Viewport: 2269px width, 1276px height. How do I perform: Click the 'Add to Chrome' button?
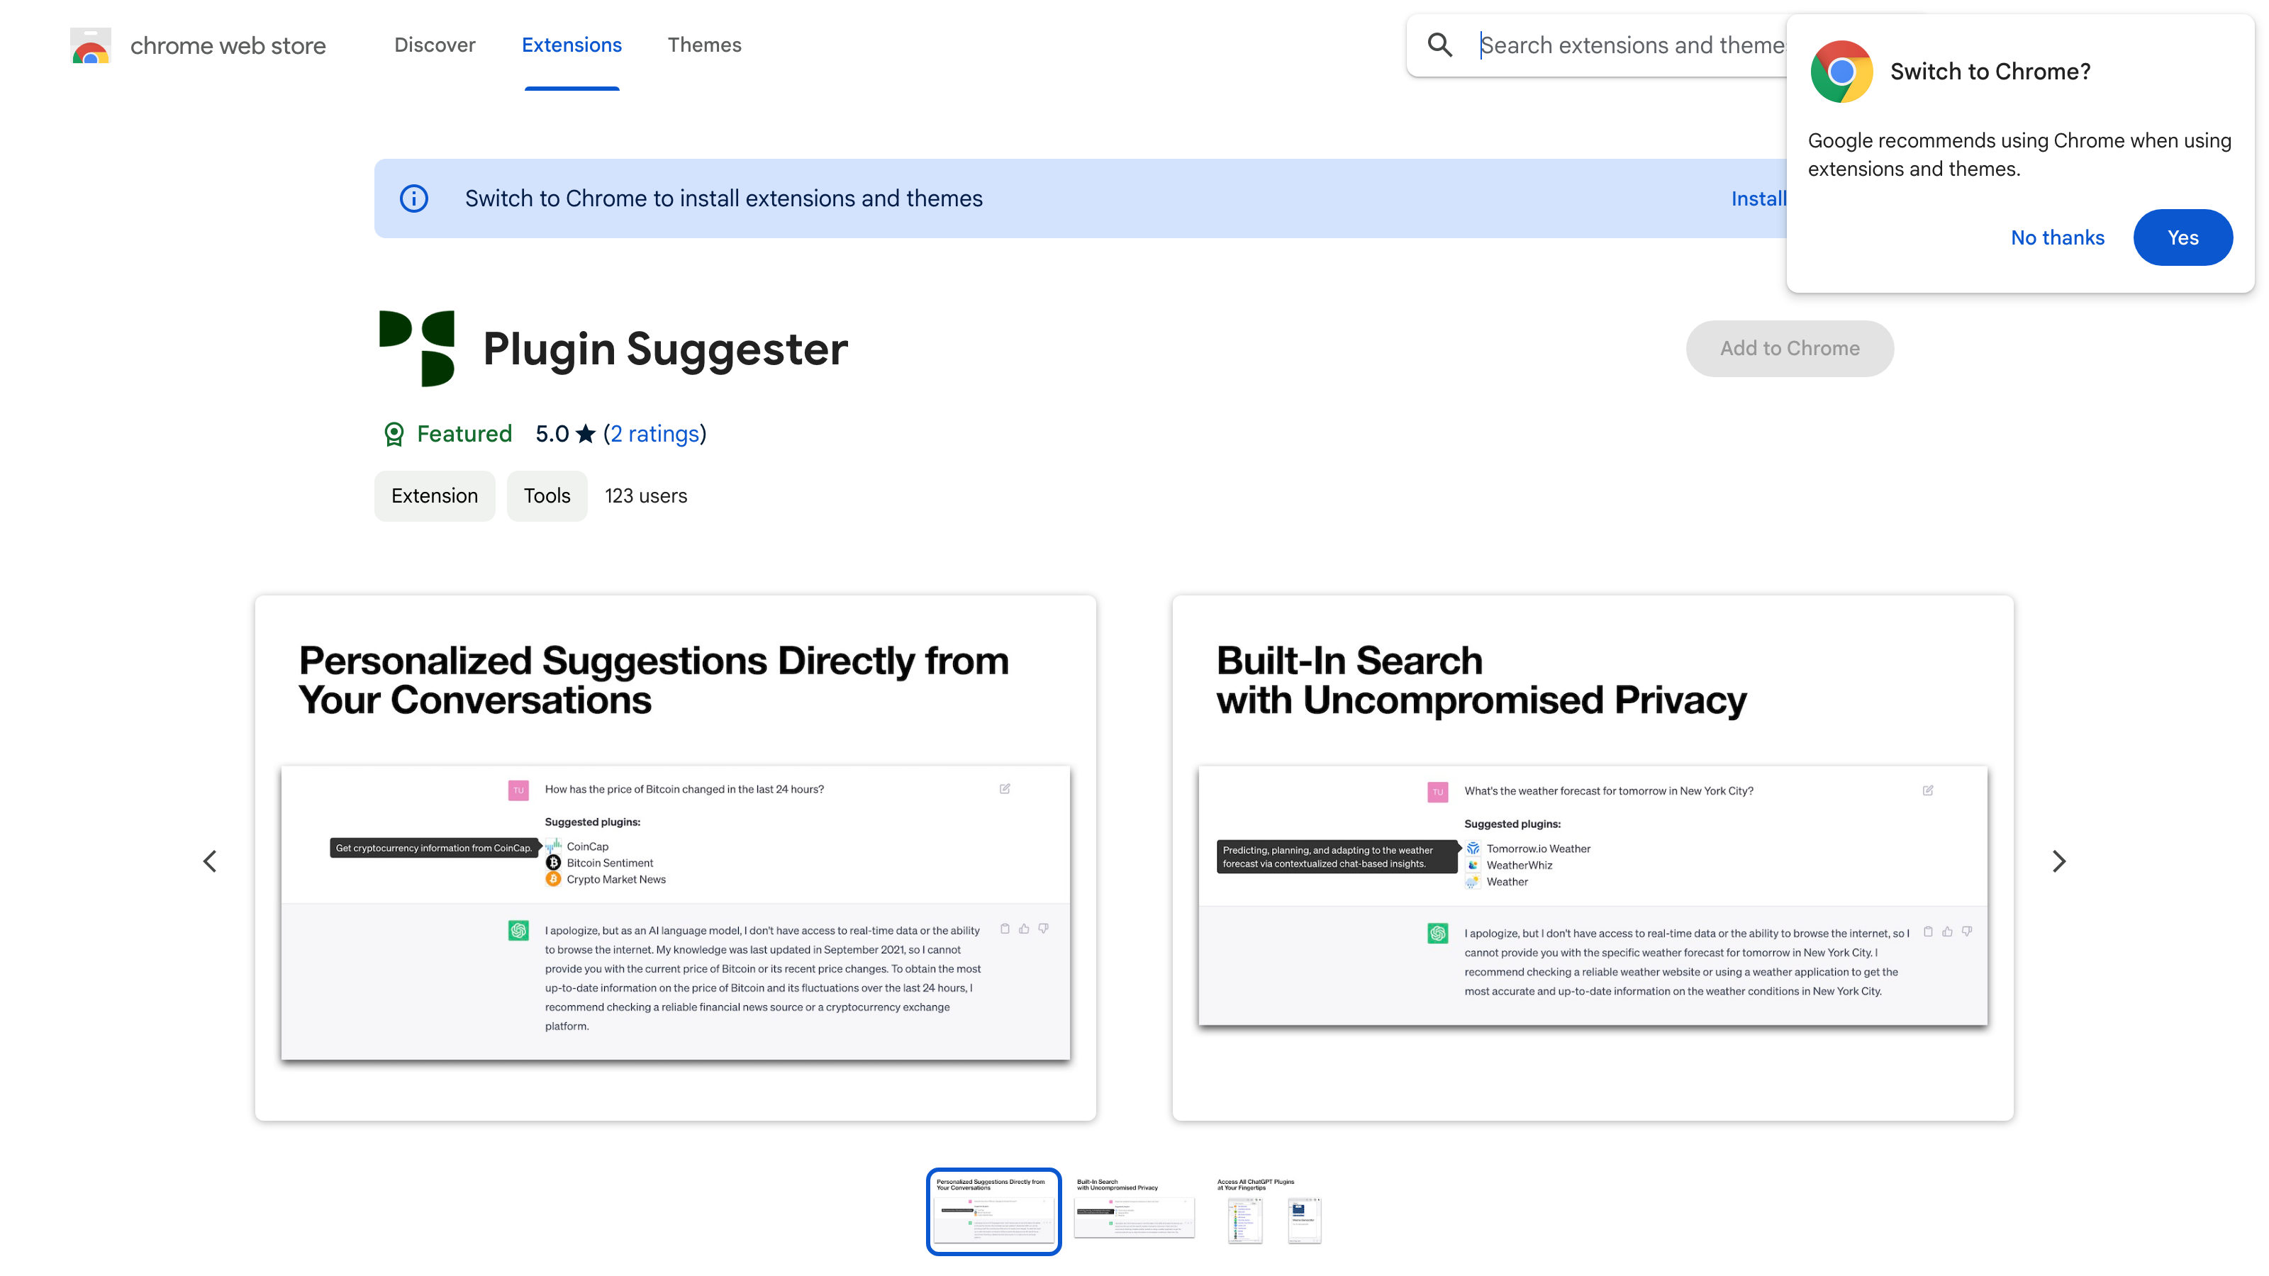pos(1789,347)
